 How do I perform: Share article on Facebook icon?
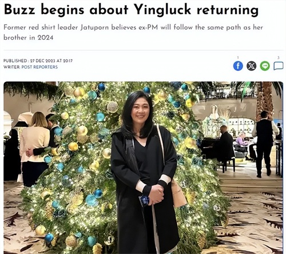coord(238,66)
